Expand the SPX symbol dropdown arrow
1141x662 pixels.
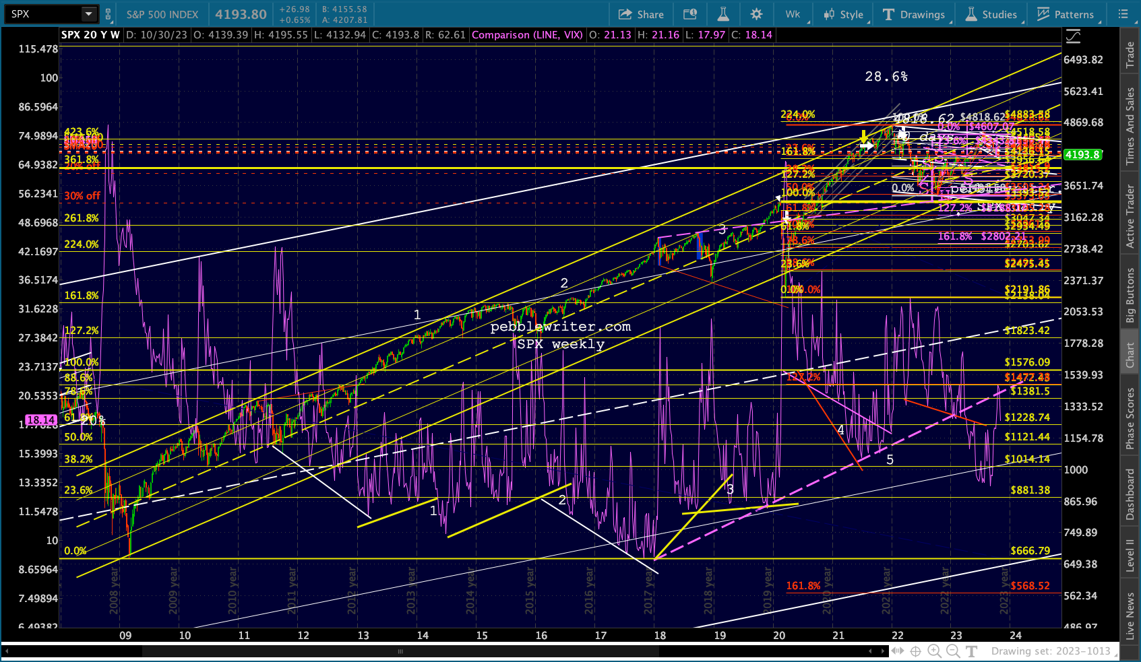[88, 14]
